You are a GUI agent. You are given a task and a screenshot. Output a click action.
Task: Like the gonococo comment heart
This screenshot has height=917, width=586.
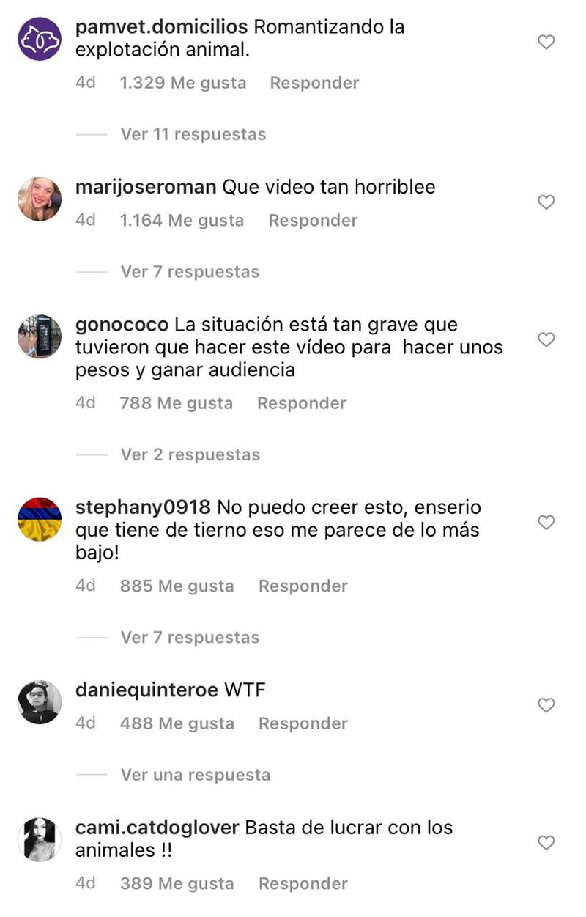[546, 339]
